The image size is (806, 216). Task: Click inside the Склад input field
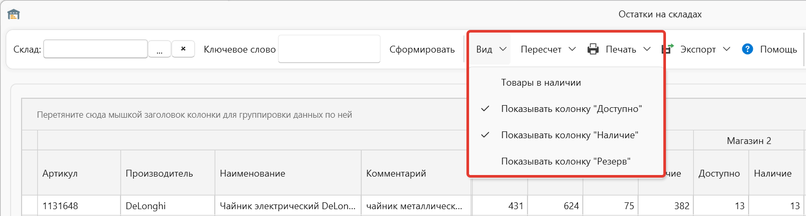95,49
